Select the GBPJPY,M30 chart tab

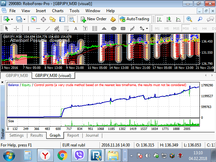(x=16, y=76)
